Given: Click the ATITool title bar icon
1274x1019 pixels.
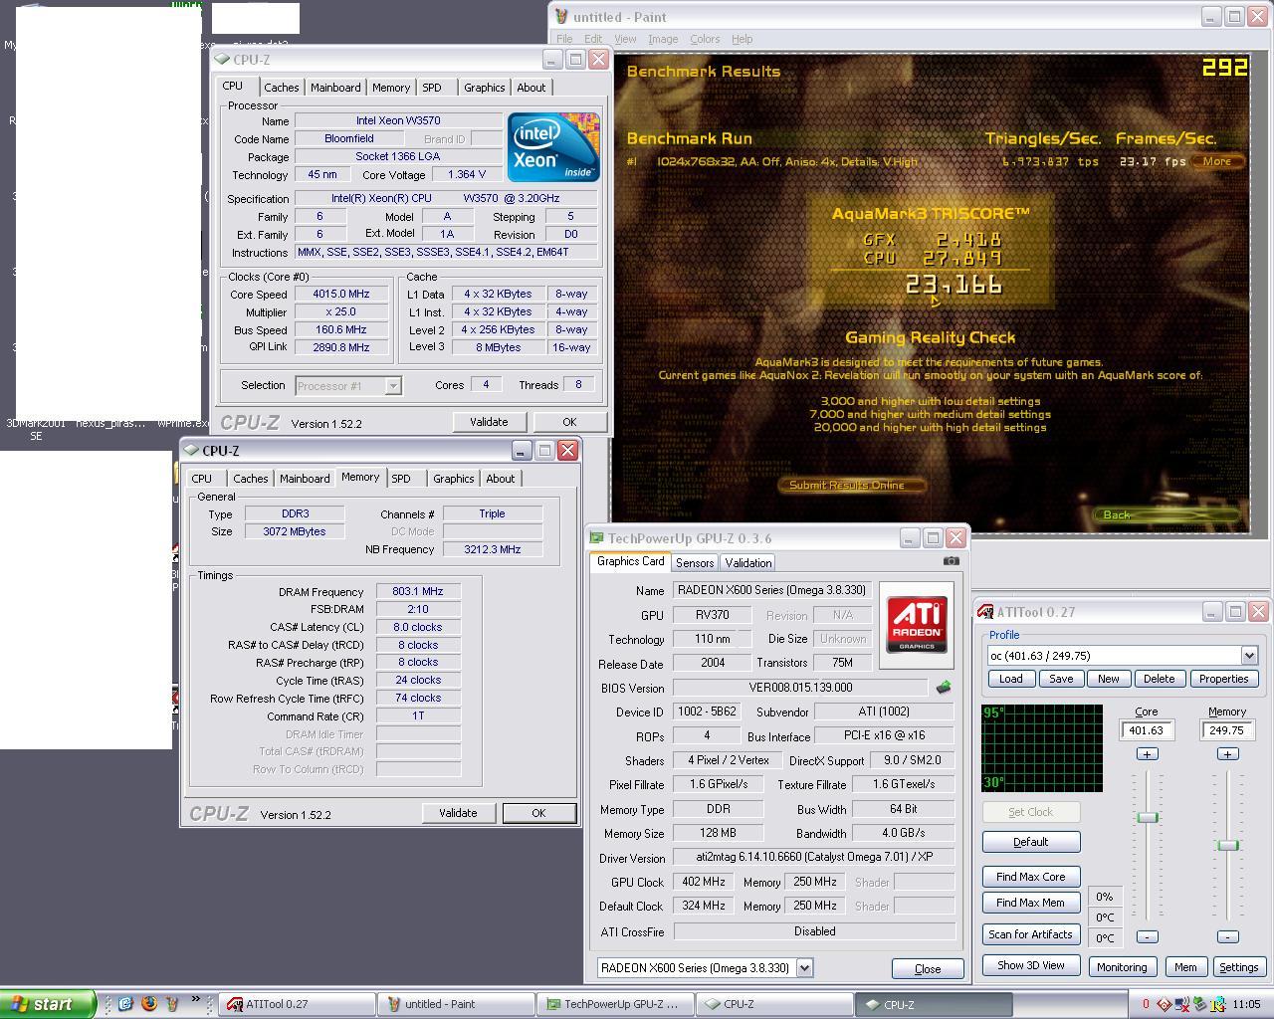Looking at the screenshot, I should pos(986,612).
